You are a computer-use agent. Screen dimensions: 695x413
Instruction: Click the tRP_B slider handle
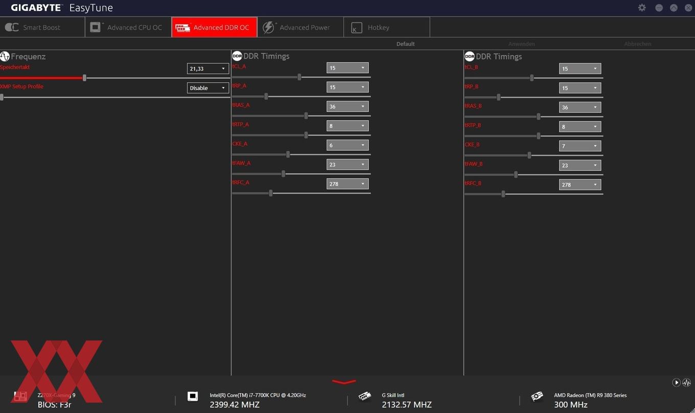pyautogui.click(x=499, y=97)
